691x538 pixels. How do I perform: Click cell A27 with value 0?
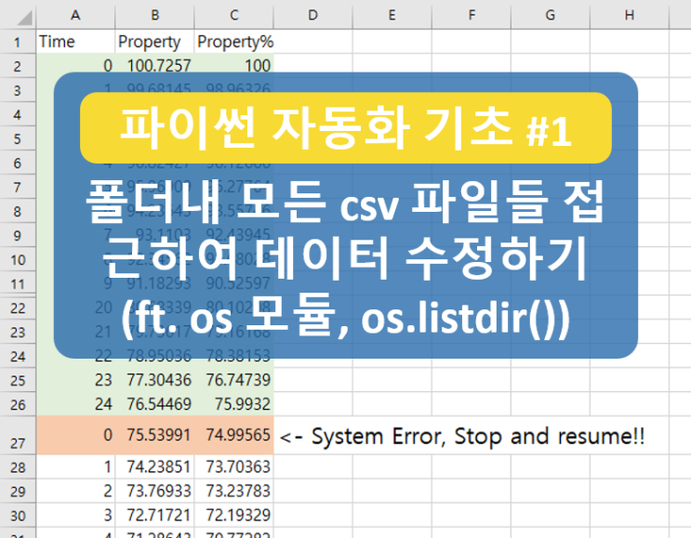[75, 435]
